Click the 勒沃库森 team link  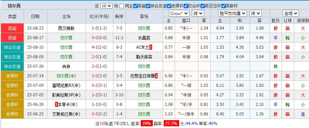coord(144,57)
